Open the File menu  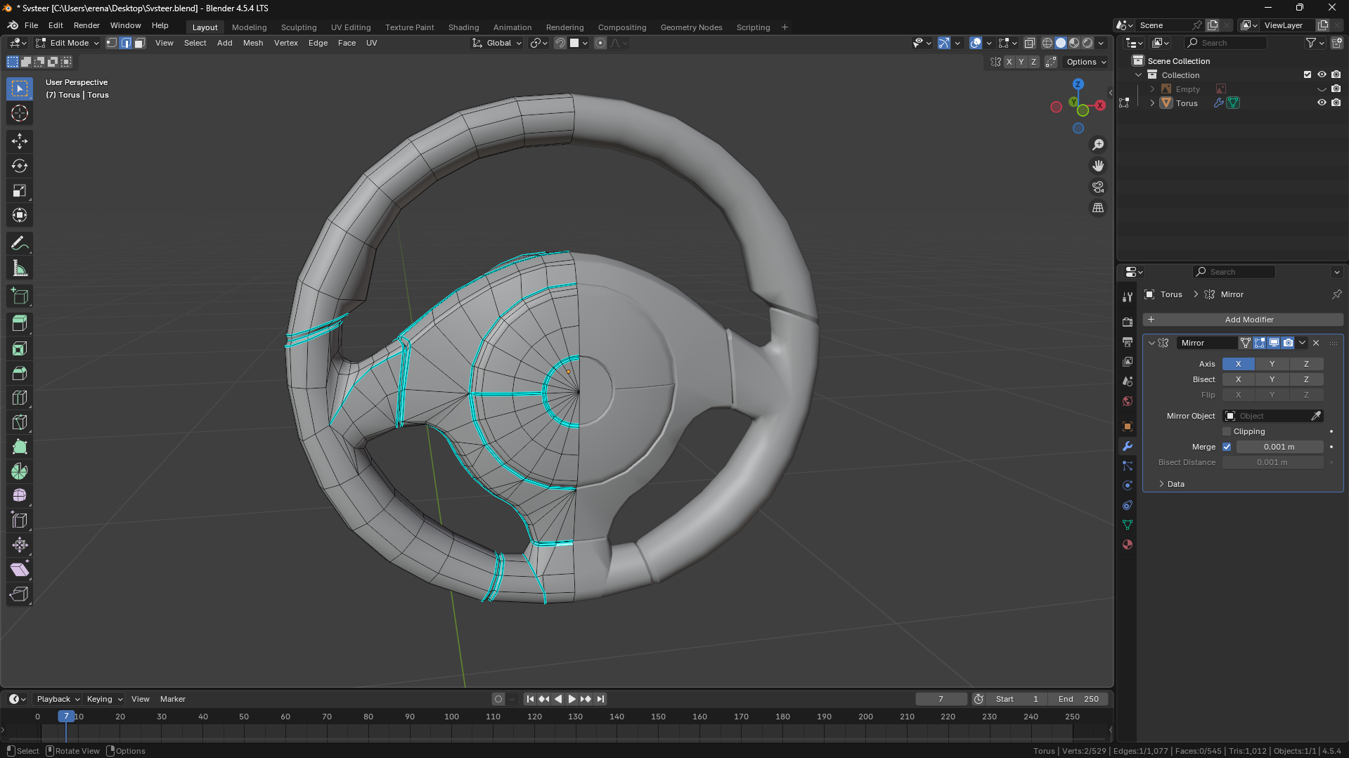[31, 25]
